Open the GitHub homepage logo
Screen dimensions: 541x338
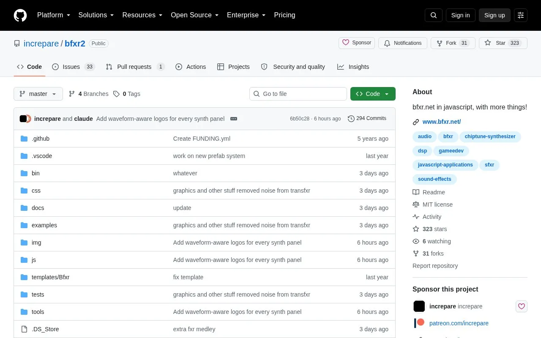tap(20, 15)
